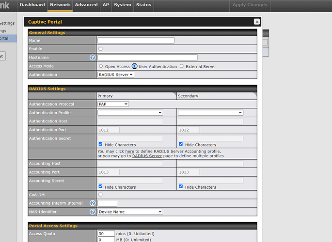Expand the NAS-Identifier Device Name dropdown
The height and width of the screenshot is (242, 332).
tap(130, 212)
